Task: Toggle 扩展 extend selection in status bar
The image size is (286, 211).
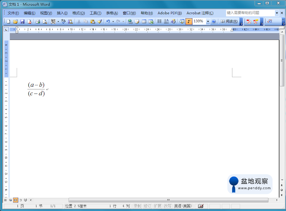Action: click(x=157, y=206)
